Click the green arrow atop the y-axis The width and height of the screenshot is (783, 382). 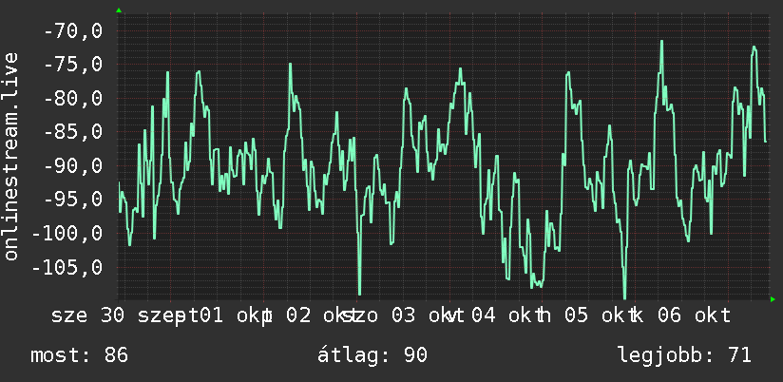point(119,10)
